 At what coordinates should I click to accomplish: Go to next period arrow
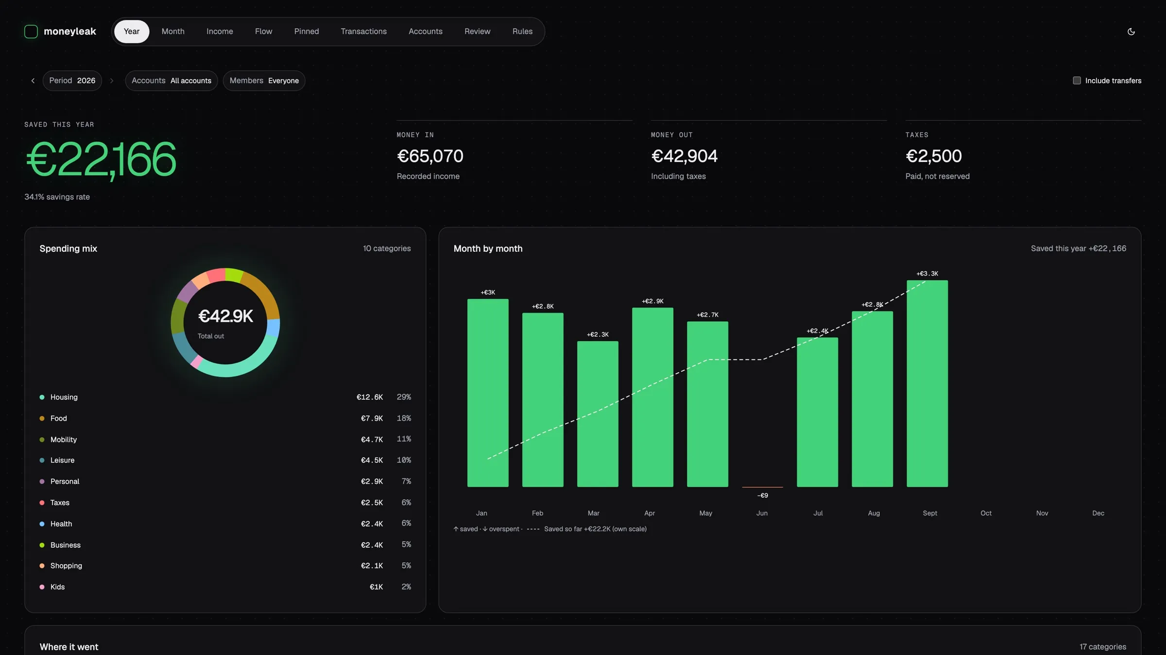112,81
